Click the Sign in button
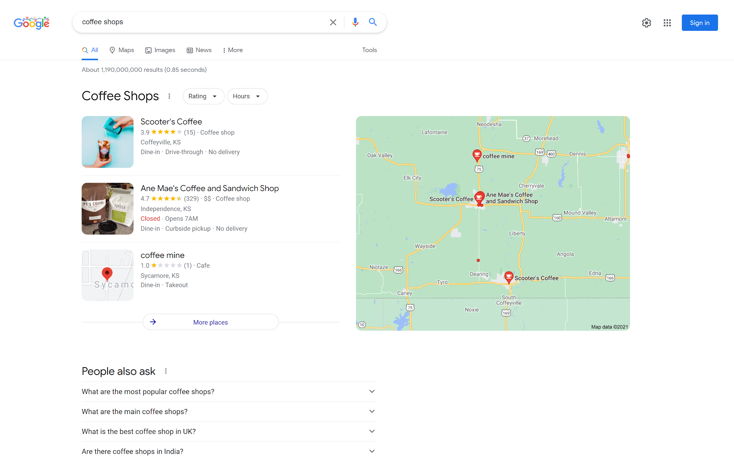 pyautogui.click(x=699, y=23)
